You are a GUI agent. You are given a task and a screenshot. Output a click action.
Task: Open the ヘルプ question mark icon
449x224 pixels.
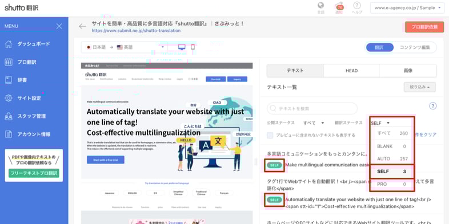tap(357, 7)
